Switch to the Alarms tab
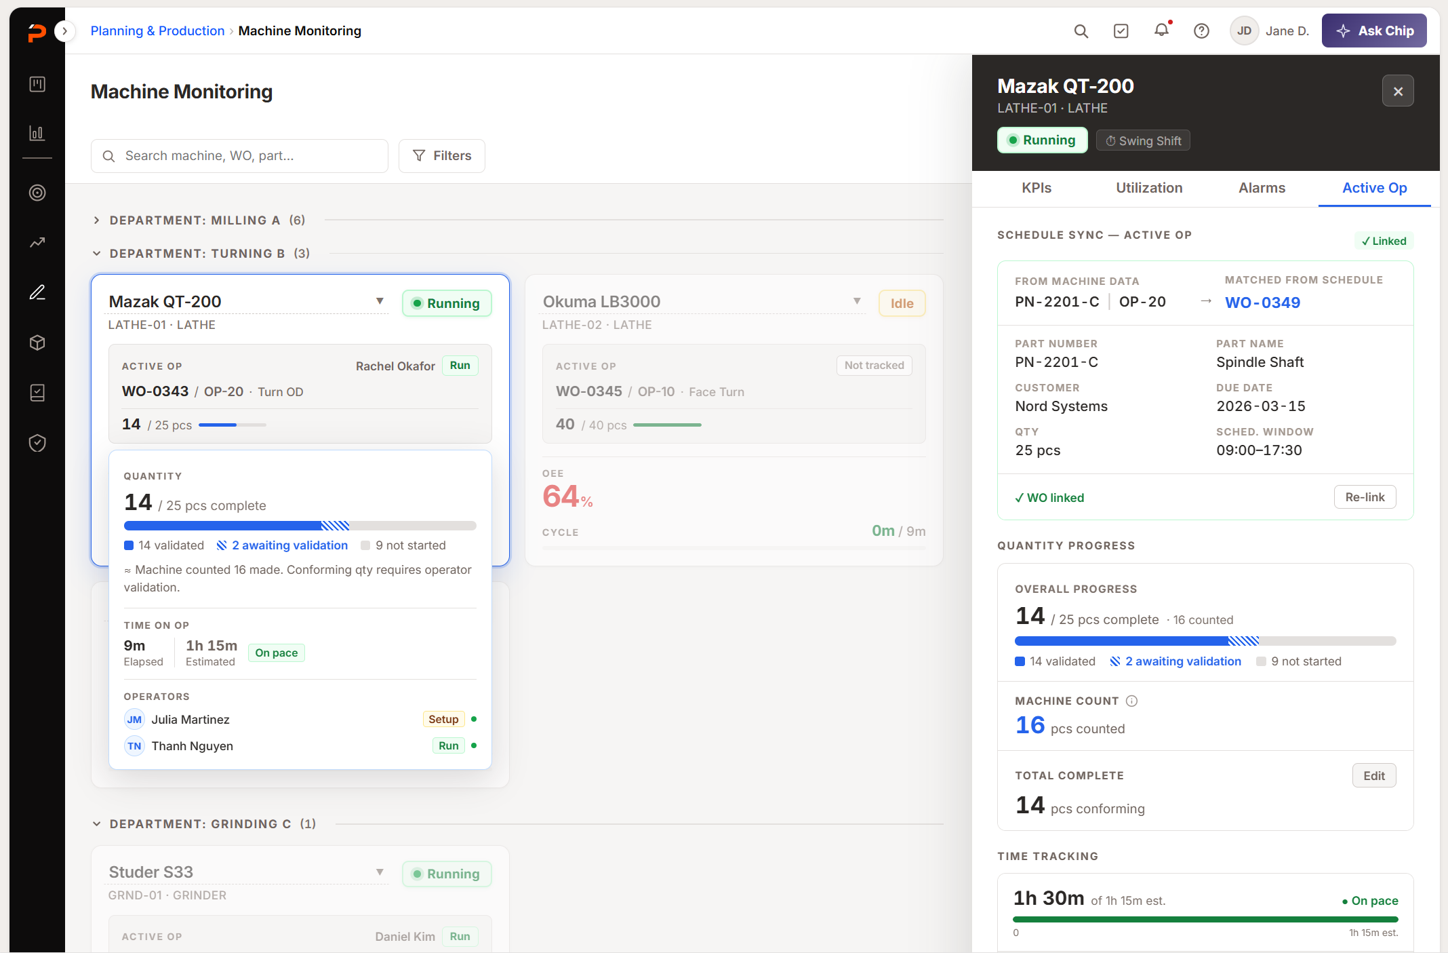Screen dimensions: 1448x953 pos(1262,188)
